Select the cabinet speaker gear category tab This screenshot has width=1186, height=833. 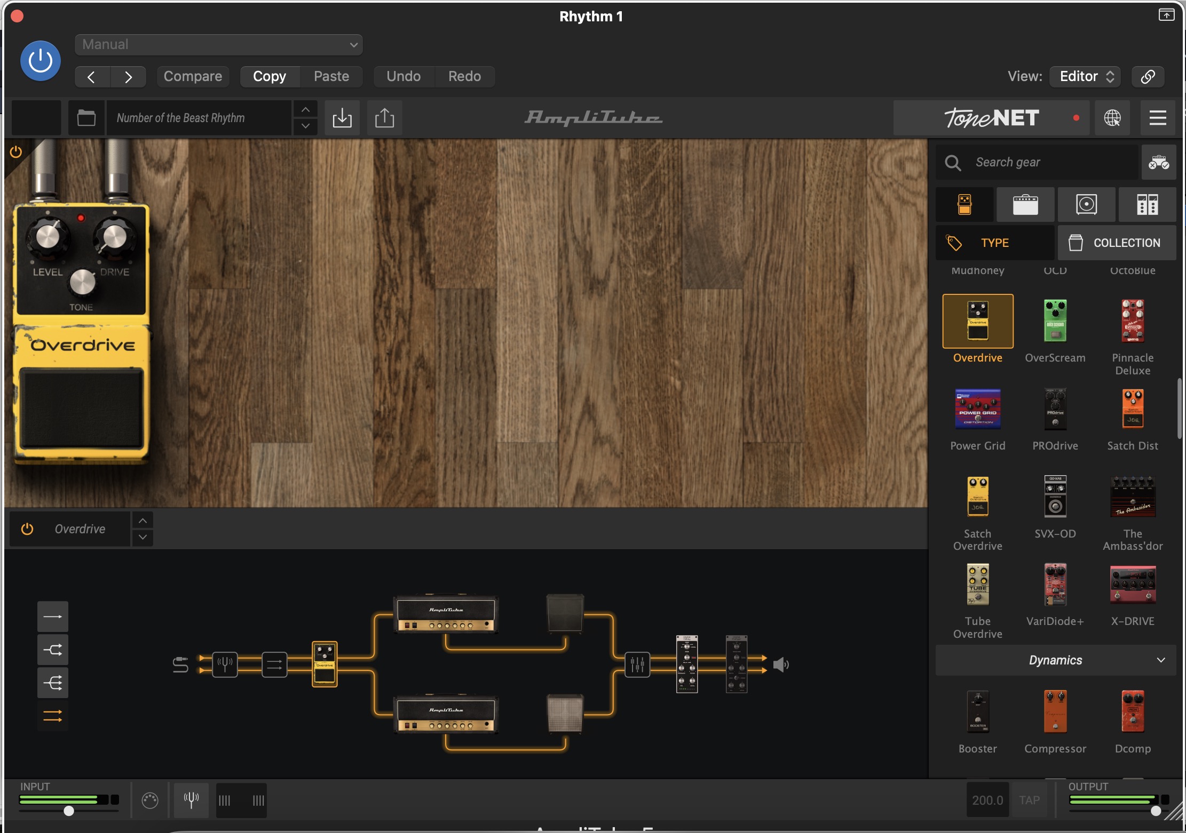[1086, 204]
